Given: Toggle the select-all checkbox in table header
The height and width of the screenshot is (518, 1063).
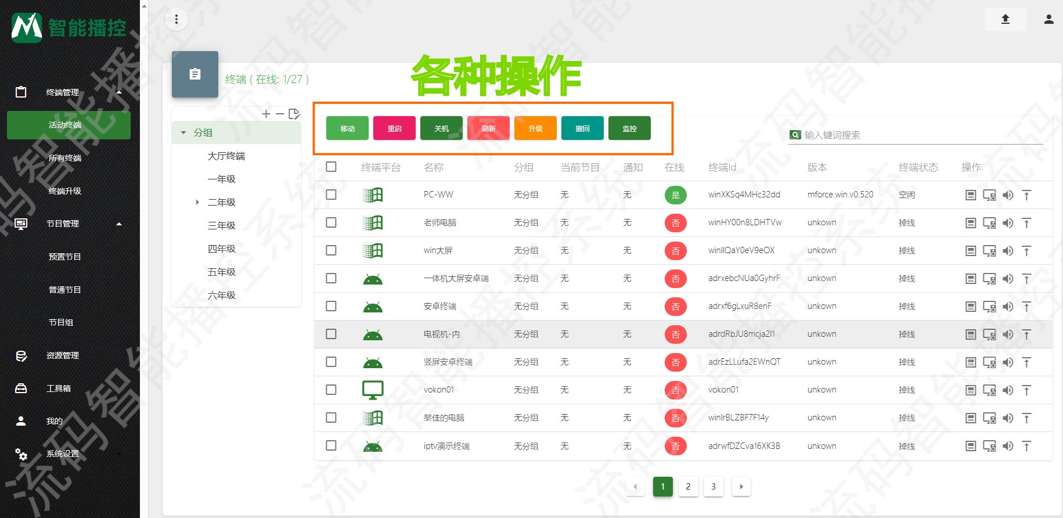Looking at the screenshot, I should (x=331, y=167).
